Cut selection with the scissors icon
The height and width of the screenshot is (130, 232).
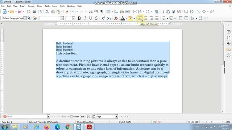point(47,12)
